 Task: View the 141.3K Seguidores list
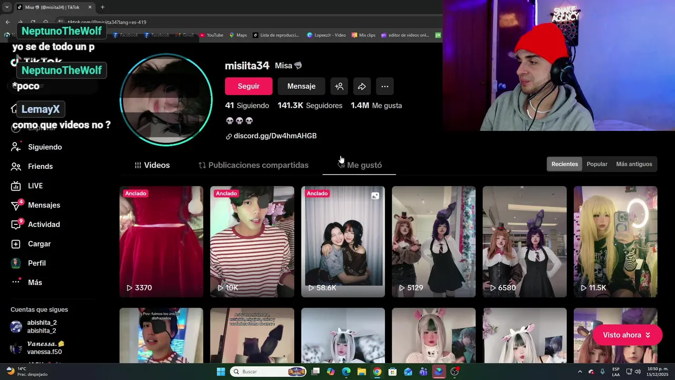point(310,106)
